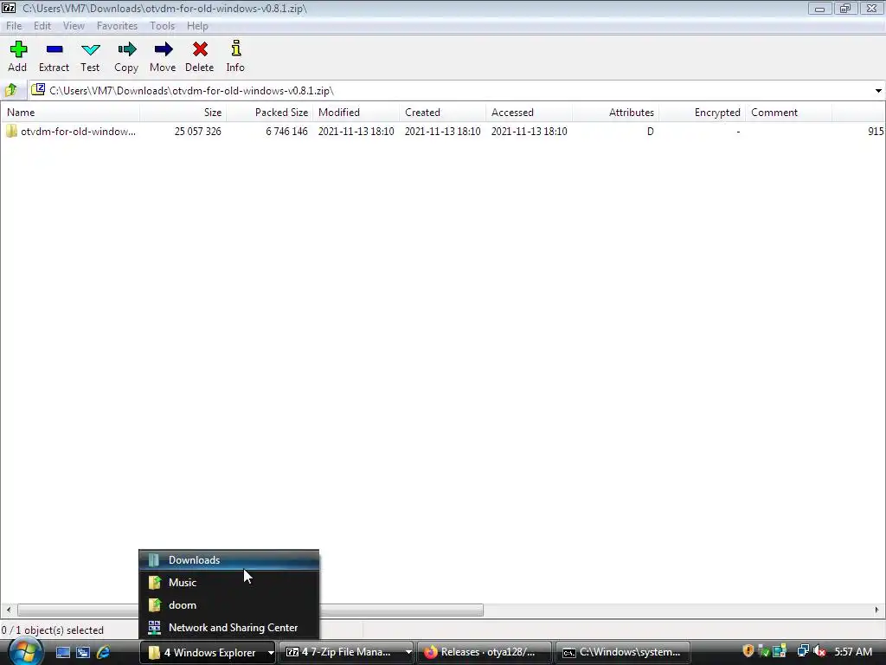
Task: Sort by the Accessed column header
Action: [529, 113]
